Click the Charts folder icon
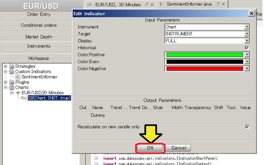This screenshot has height=165, width=269. point(12,87)
